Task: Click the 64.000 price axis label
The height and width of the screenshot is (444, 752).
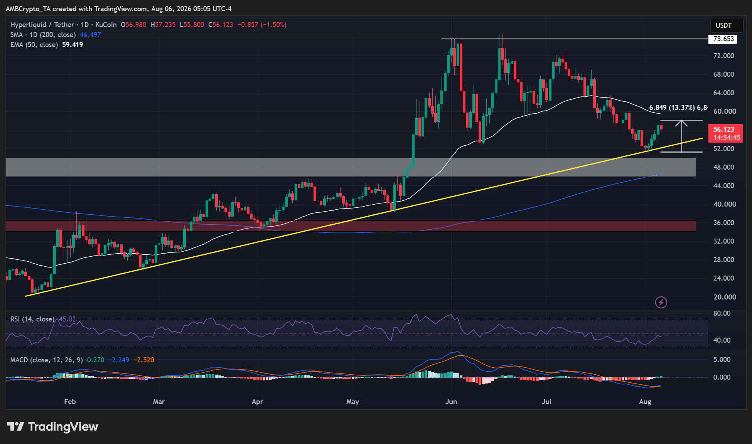Action: click(723, 93)
